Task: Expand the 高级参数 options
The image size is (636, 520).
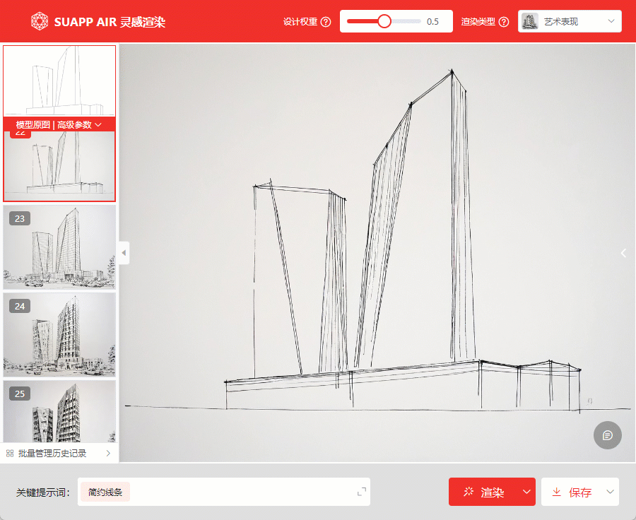Action: click(79, 125)
